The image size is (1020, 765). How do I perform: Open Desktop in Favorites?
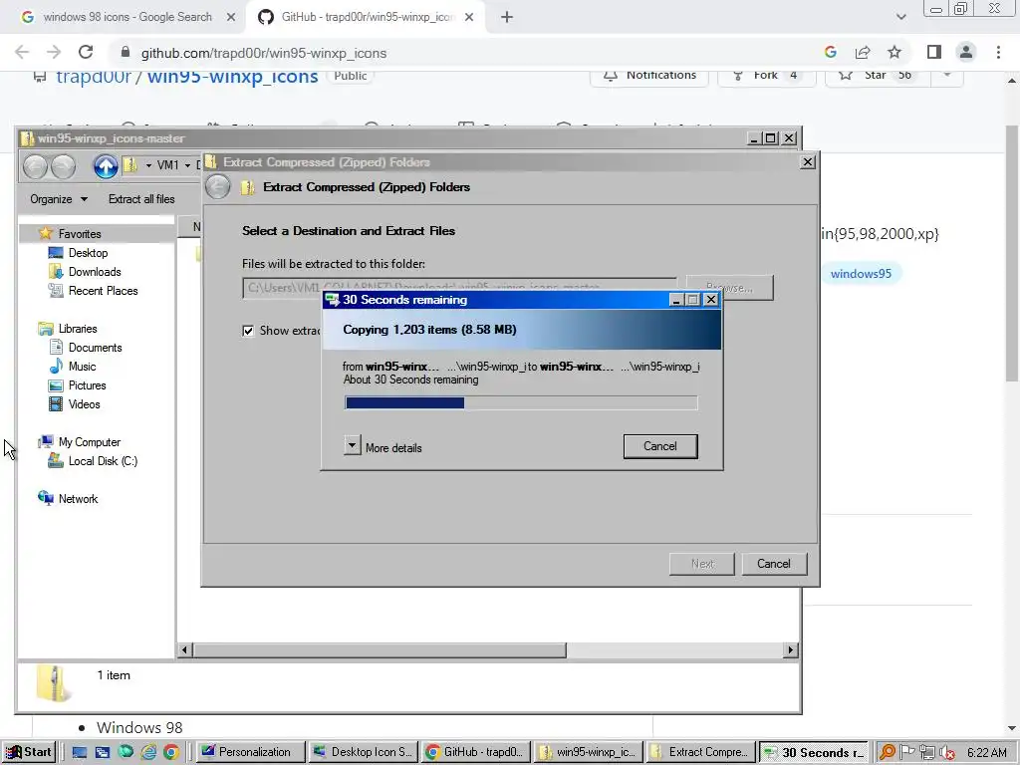pyautogui.click(x=88, y=253)
